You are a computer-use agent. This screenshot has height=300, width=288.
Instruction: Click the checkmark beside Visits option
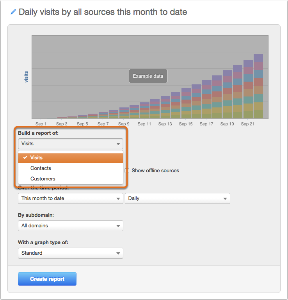25,157
